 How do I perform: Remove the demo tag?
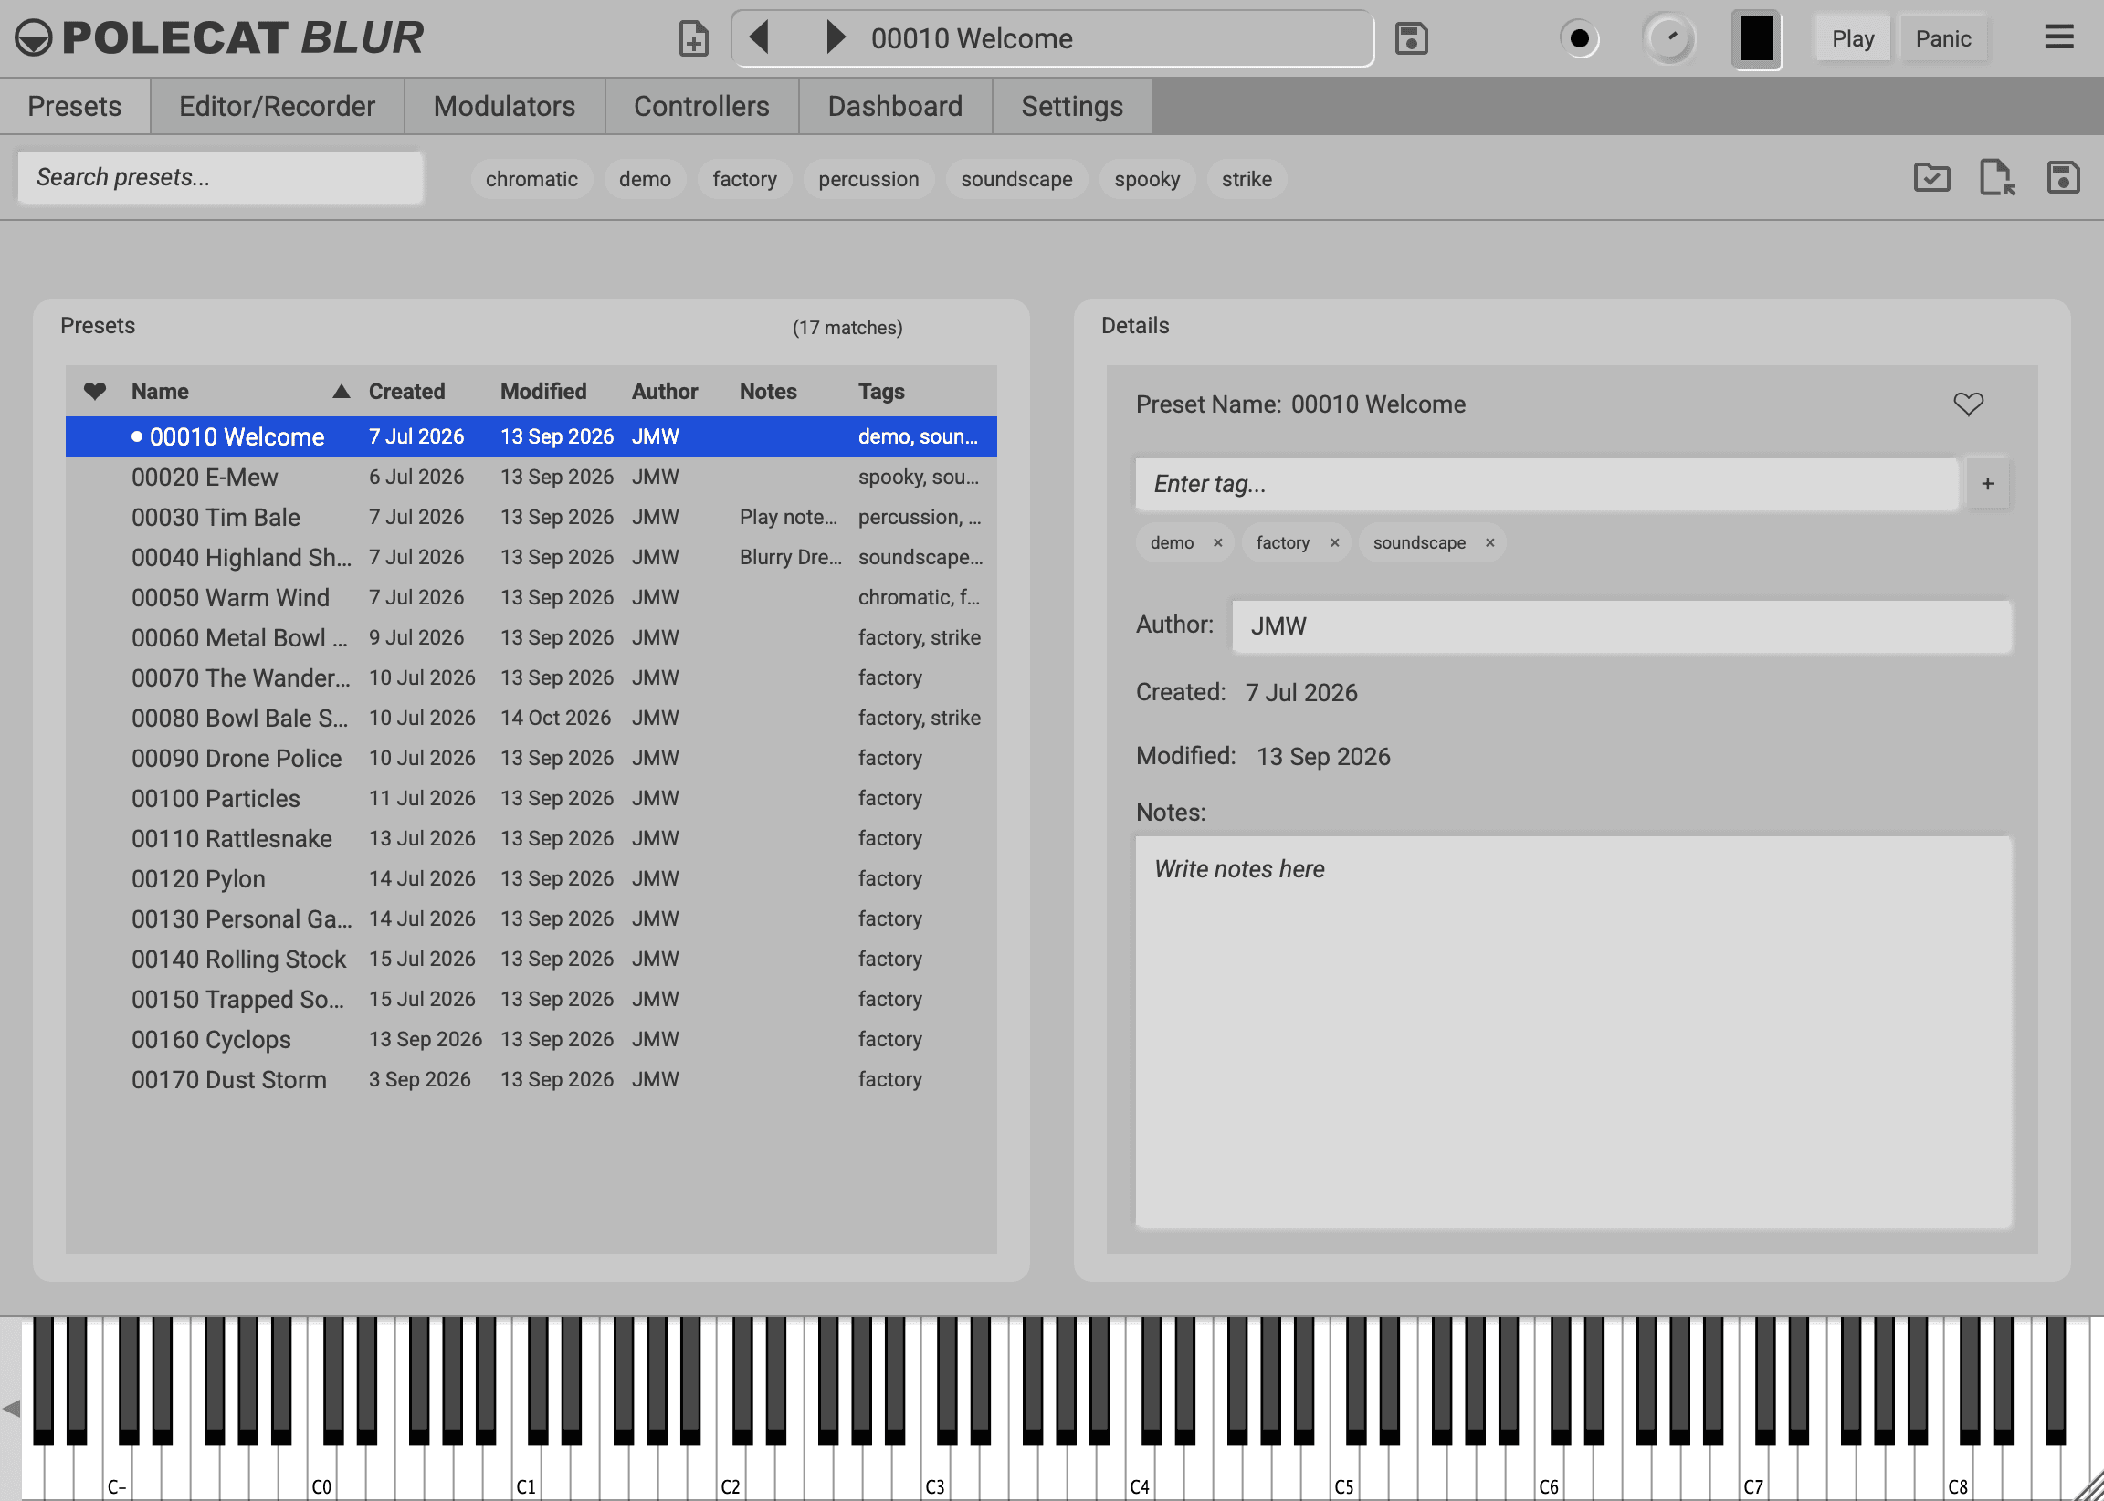[1217, 542]
